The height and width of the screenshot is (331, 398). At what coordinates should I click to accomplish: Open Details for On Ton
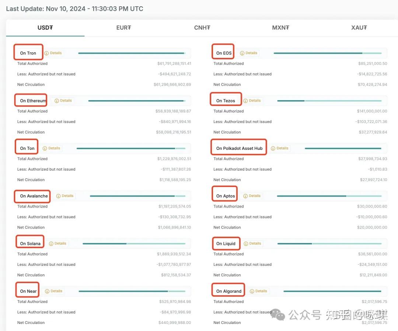(51, 148)
